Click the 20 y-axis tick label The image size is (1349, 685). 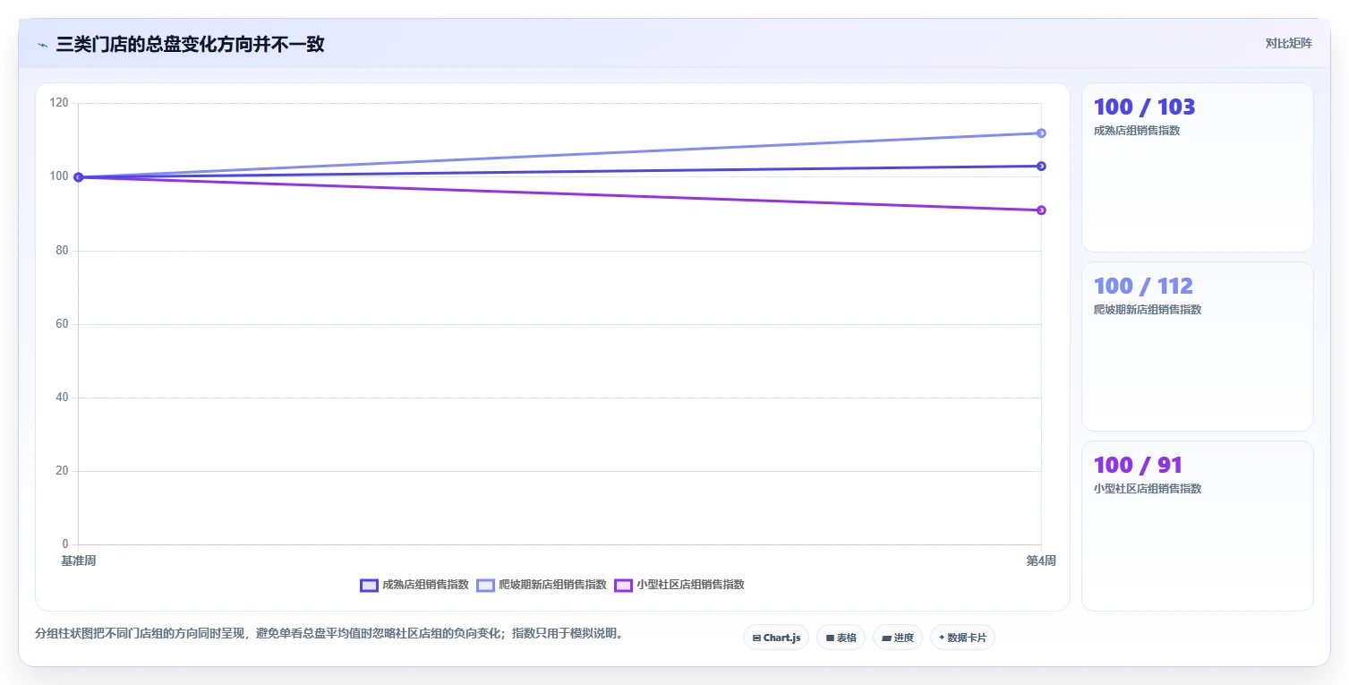click(x=62, y=471)
